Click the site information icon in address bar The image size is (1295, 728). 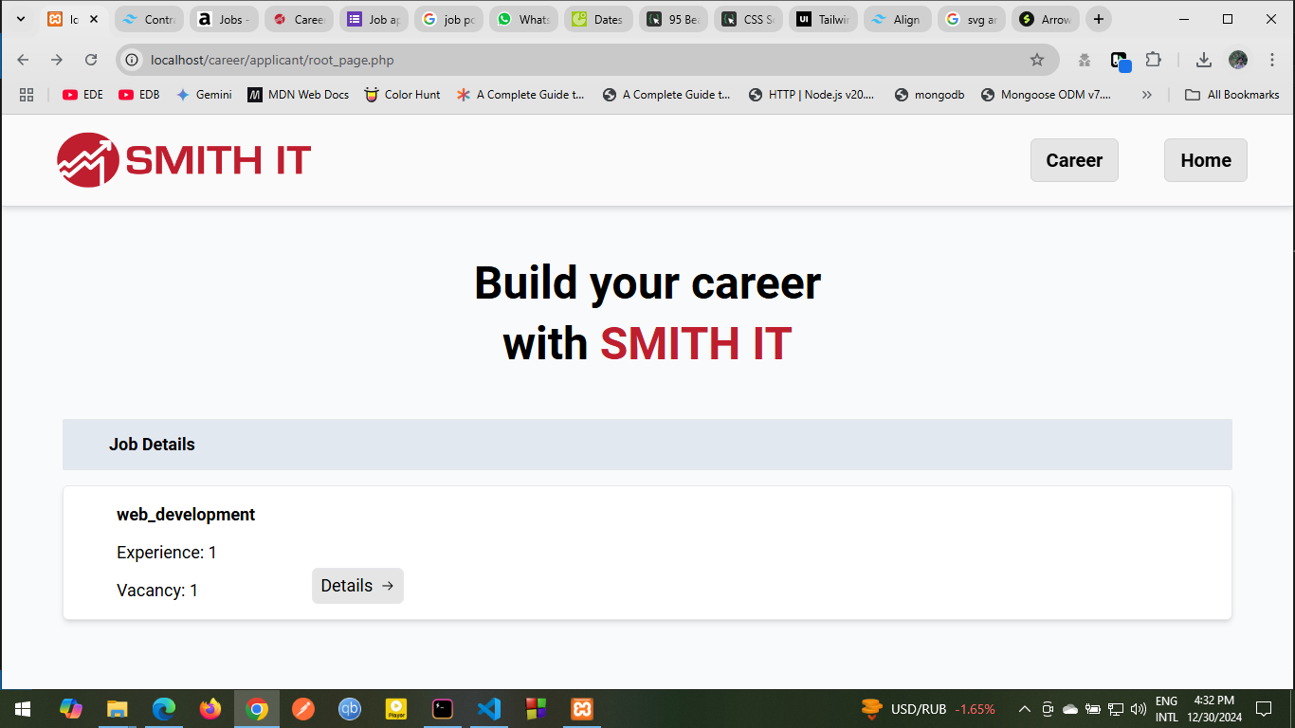click(x=133, y=60)
